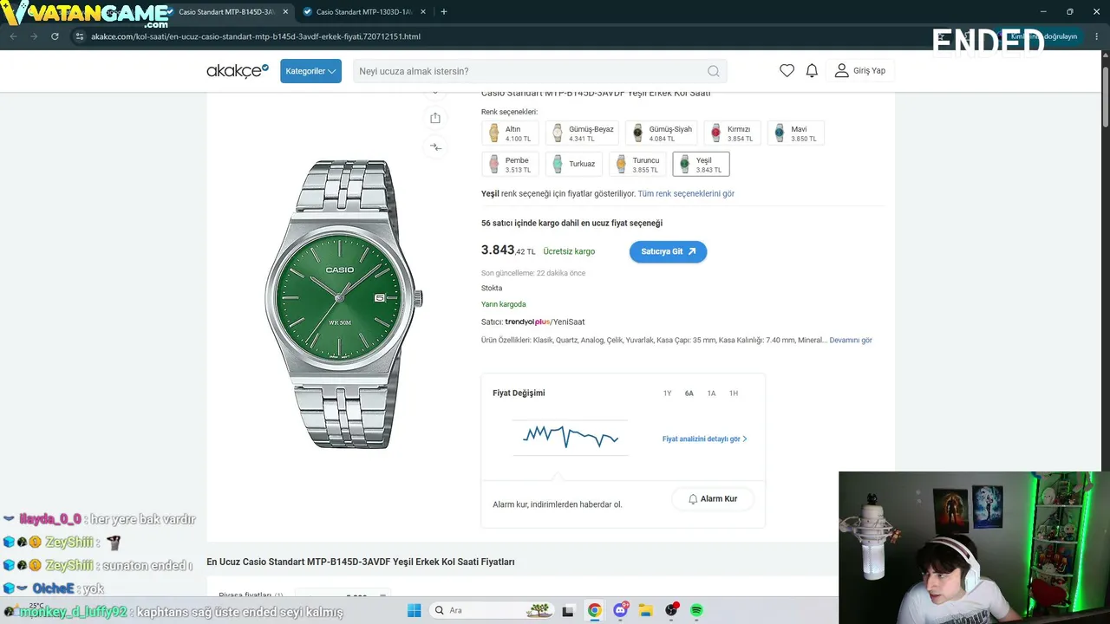Open the notifications bell in akakçe header
Viewport: 1110px width, 624px height.
[x=812, y=71]
